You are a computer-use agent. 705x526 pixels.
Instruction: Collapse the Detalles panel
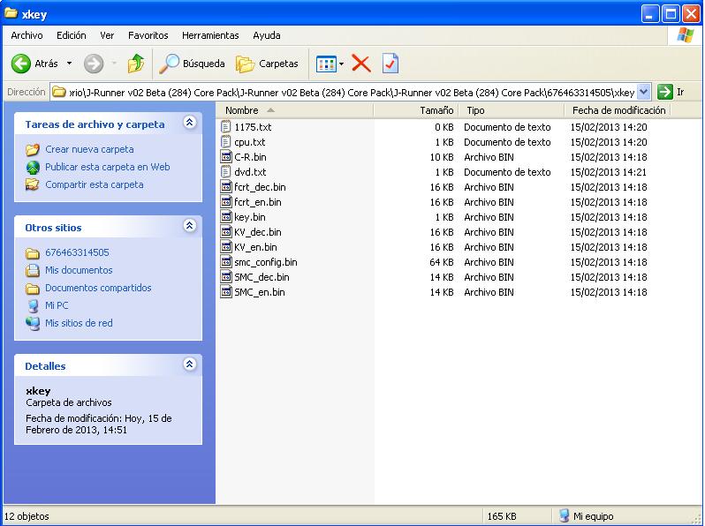click(x=189, y=364)
